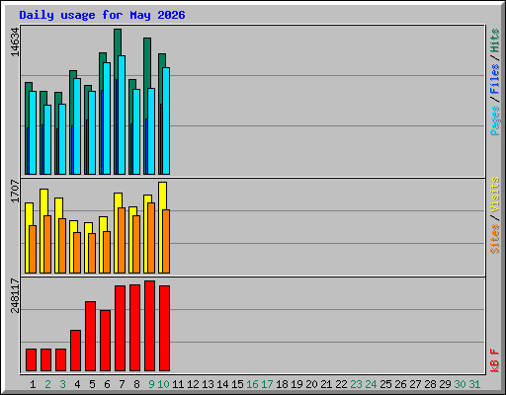Click the red KB bar for day 5
The image size is (506, 395).
(x=90, y=336)
